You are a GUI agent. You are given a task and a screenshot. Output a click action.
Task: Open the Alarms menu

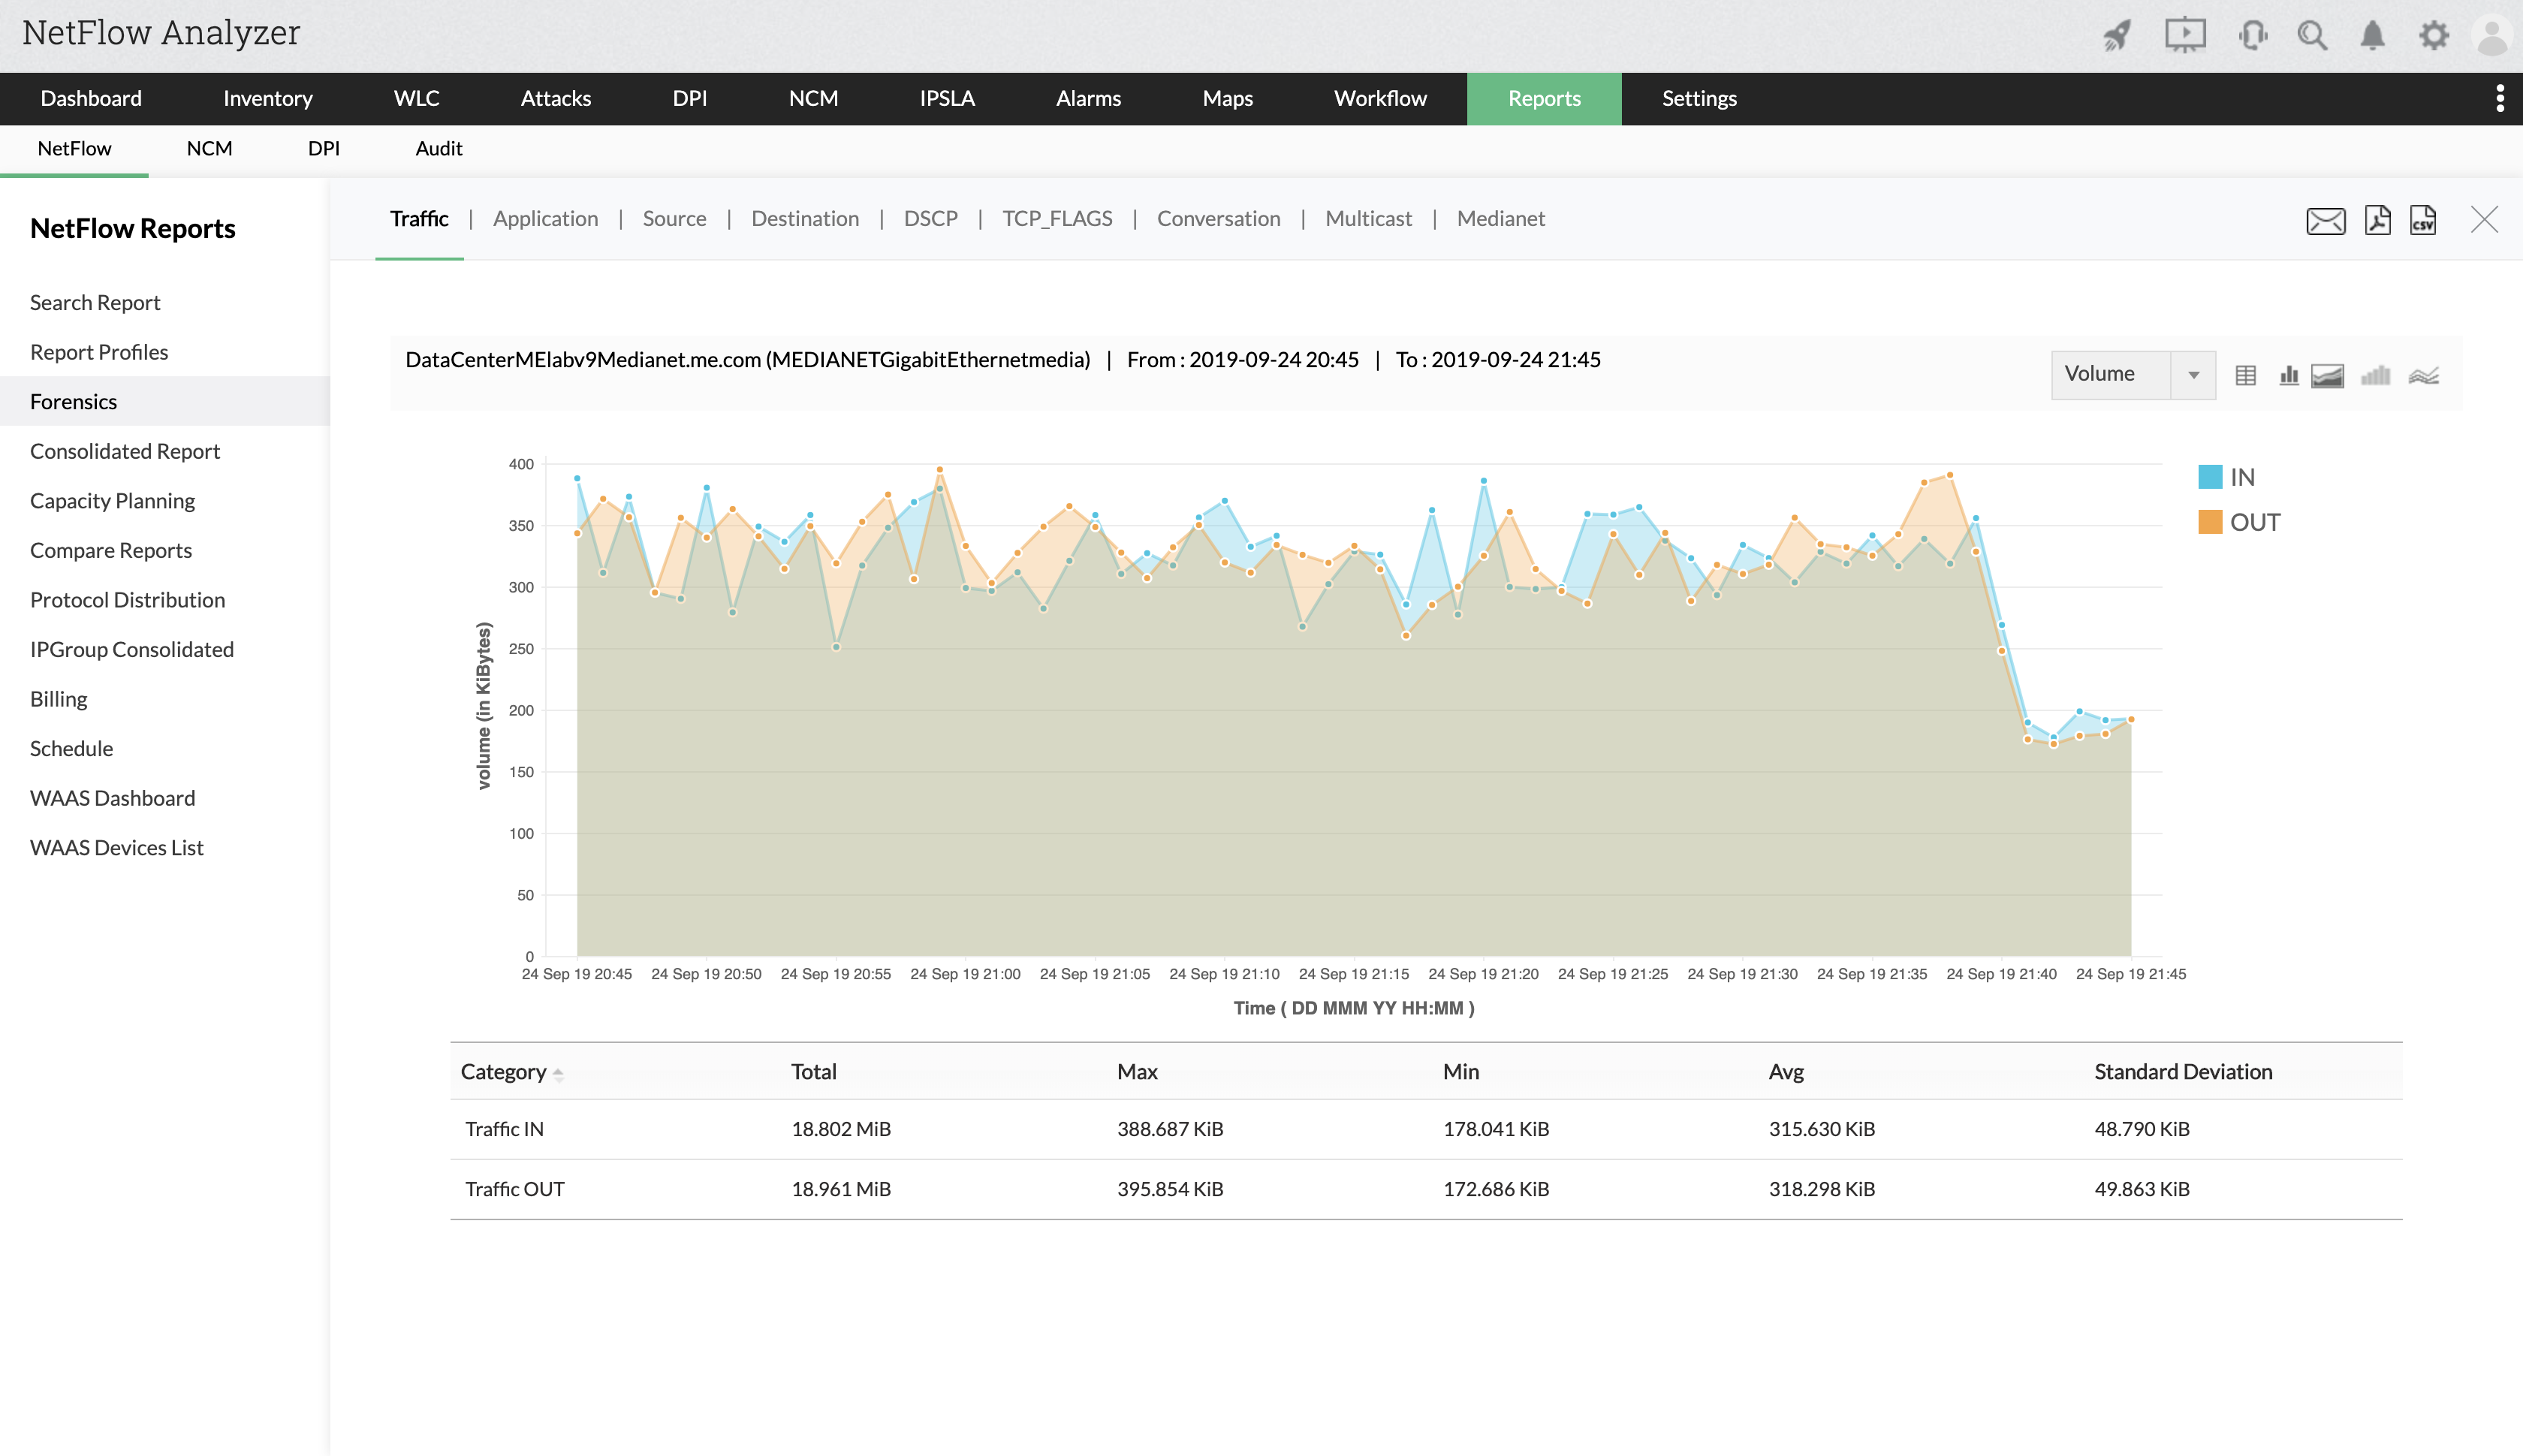coord(1088,98)
